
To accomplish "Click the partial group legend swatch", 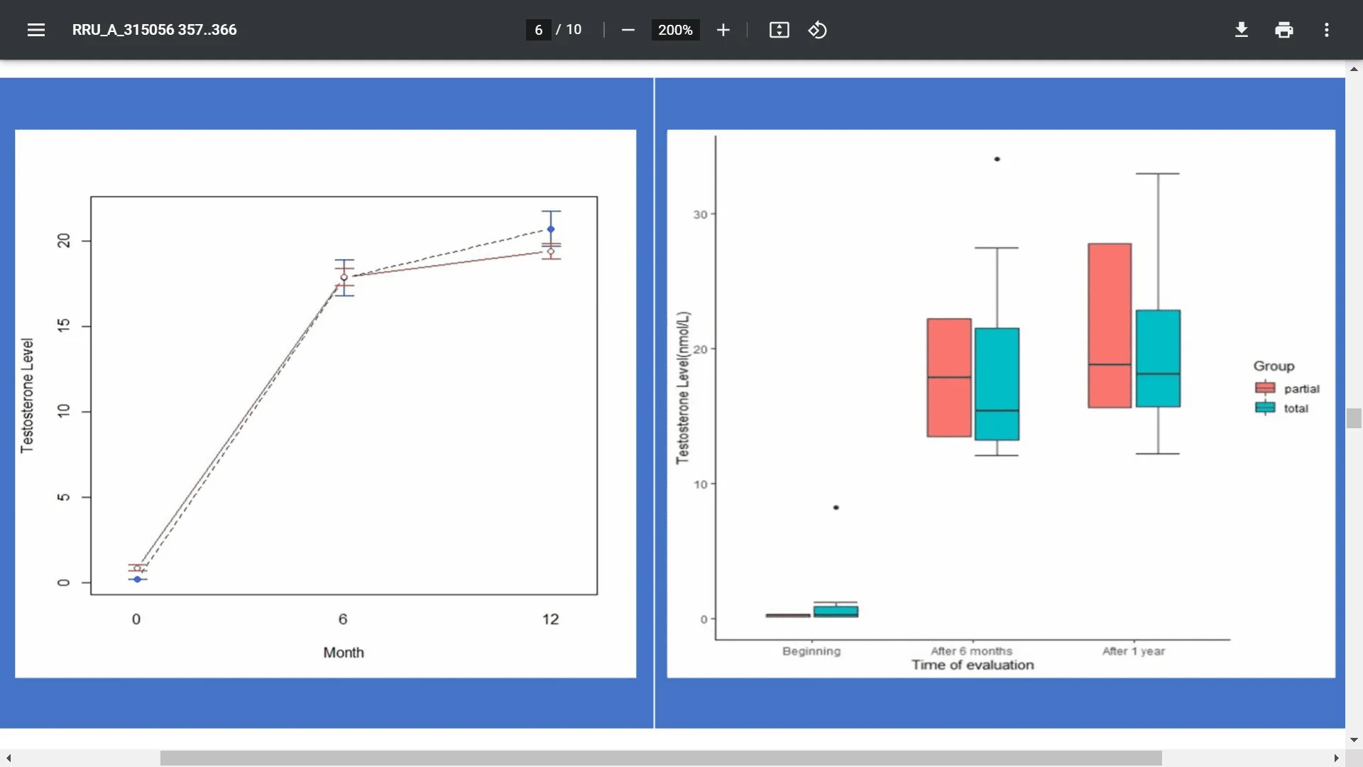I will click(x=1265, y=388).
